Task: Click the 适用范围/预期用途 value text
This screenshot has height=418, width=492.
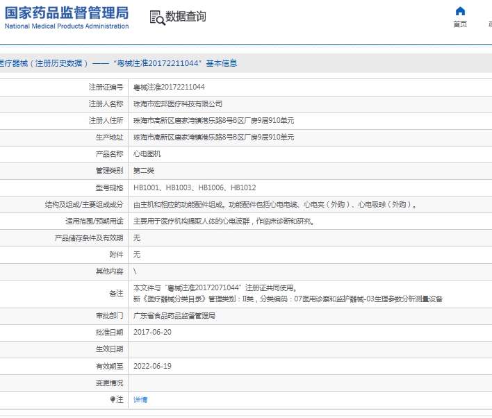Action: pos(224,221)
